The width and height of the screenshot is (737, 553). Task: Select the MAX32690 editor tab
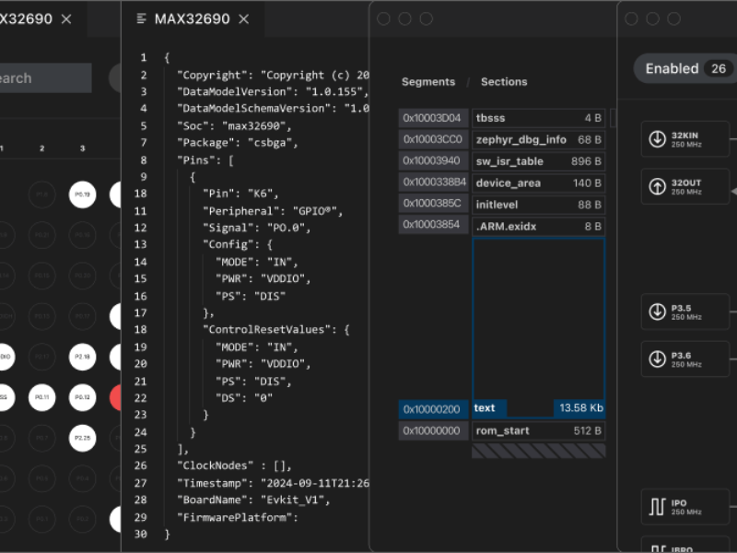[191, 18]
